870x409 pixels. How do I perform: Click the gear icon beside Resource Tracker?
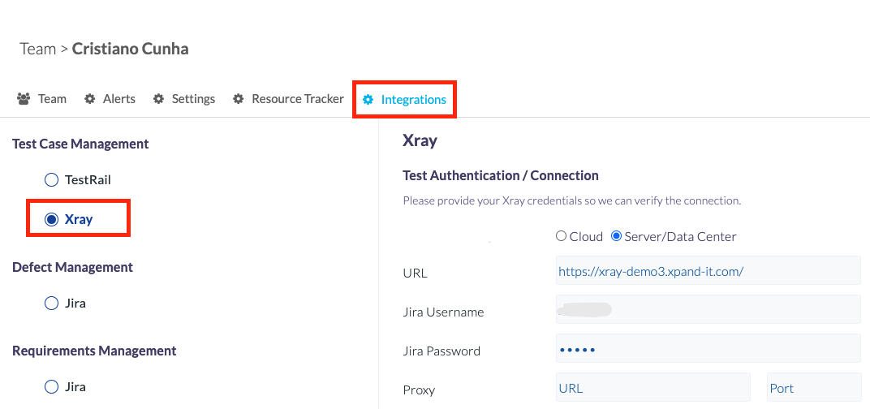[238, 99]
